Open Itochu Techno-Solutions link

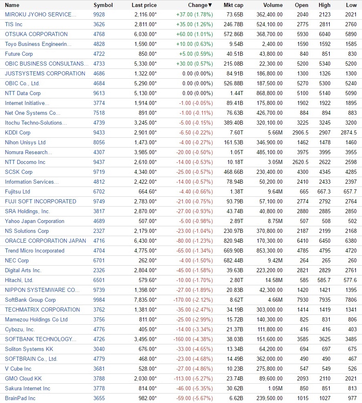36,123
